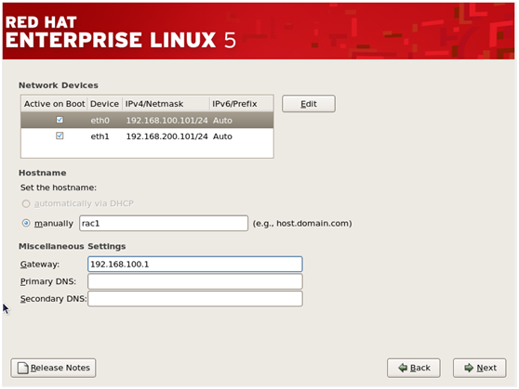Click the document icon on Release Notes

coord(22,368)
